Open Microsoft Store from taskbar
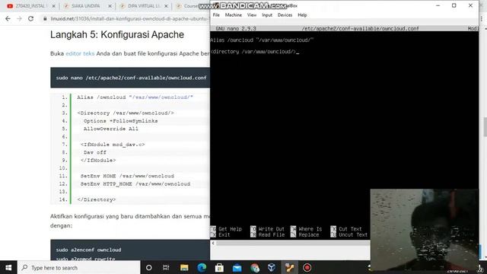487x274 pixels. pos(219,267)
